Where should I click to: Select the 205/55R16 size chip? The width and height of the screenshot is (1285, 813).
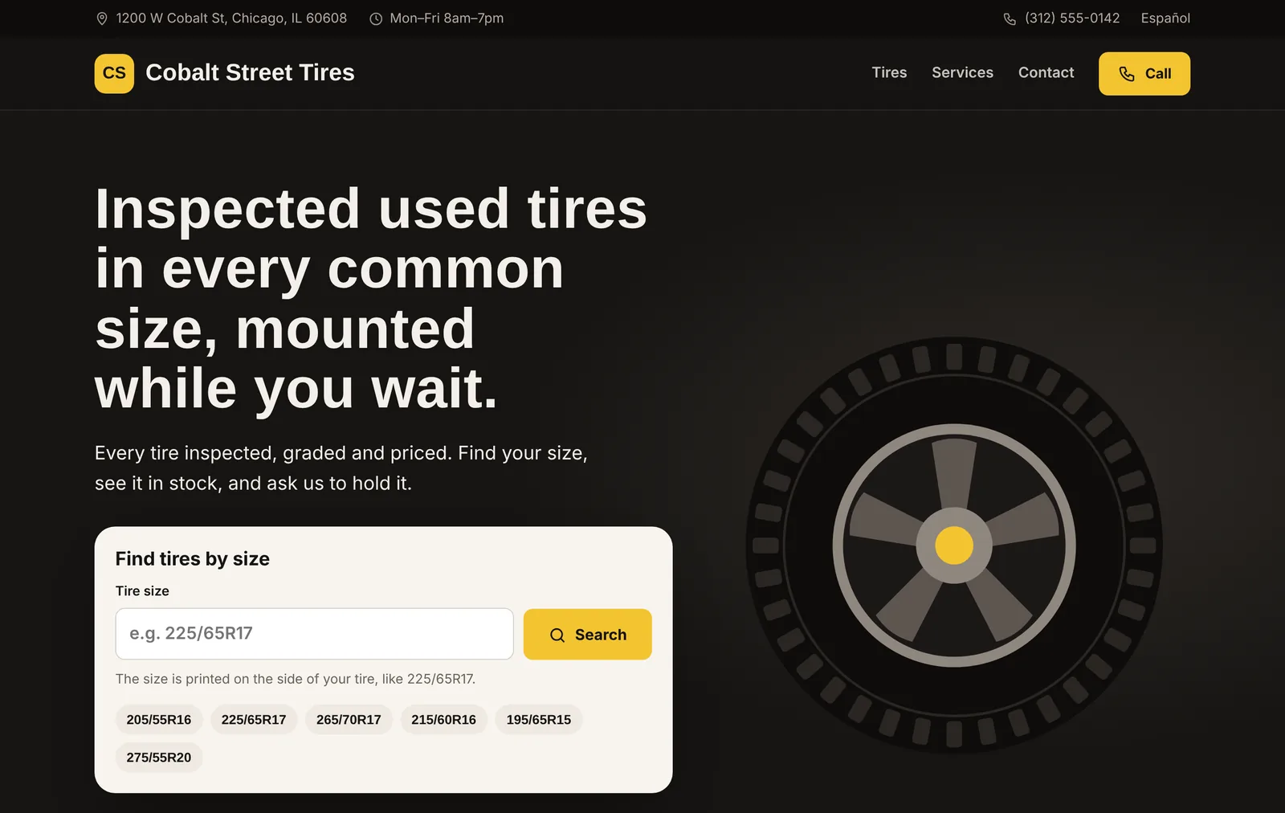159,720
